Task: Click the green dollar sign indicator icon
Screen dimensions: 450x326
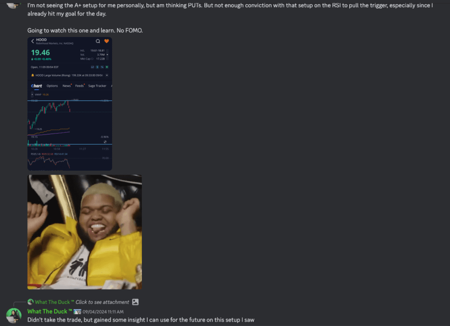Action: click(97, 67)
